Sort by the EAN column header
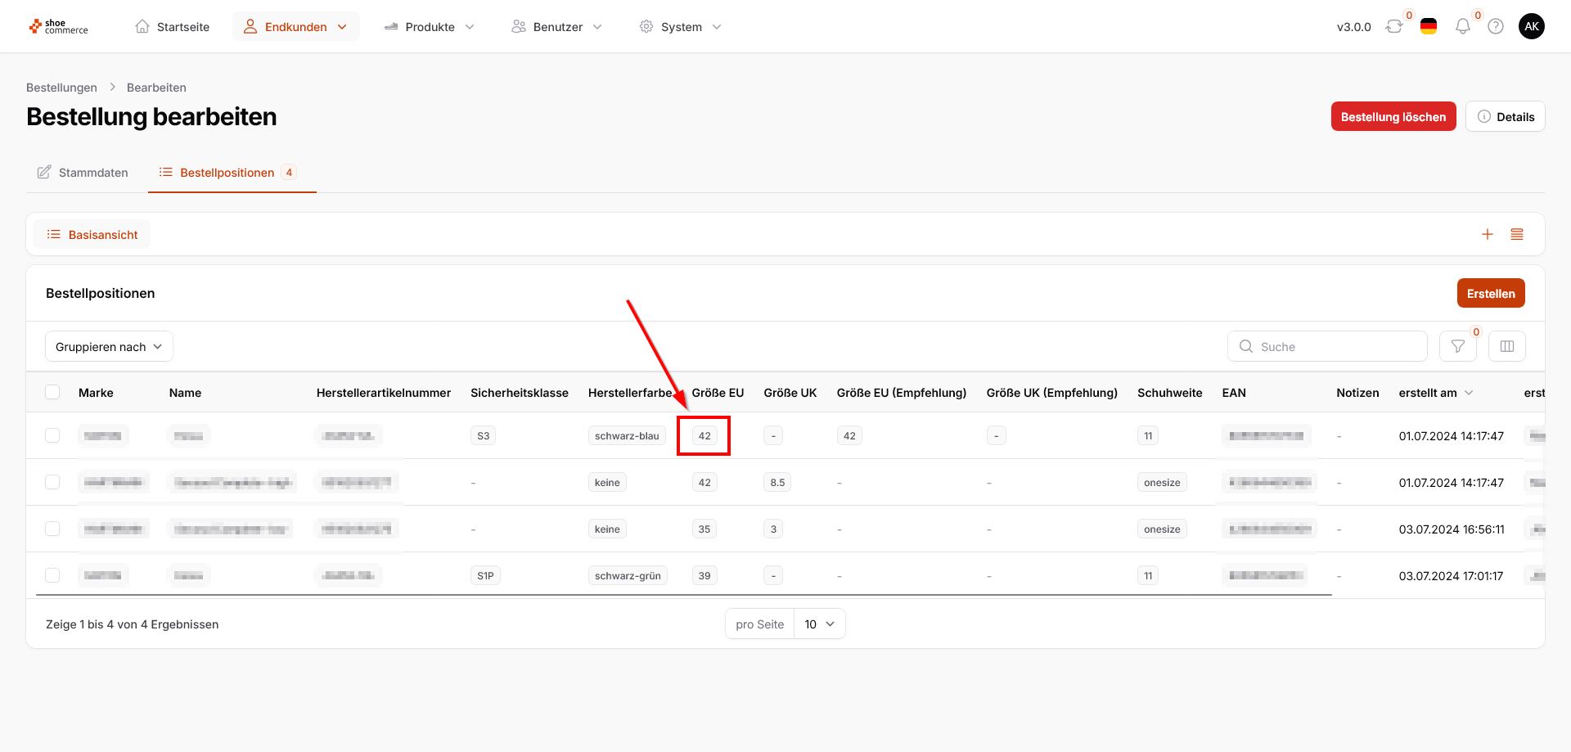 (1234, 393)
